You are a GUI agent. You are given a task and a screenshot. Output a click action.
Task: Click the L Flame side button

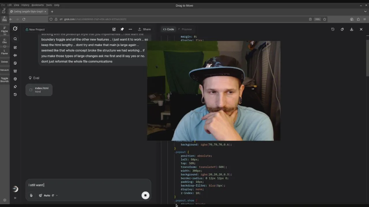4,52
